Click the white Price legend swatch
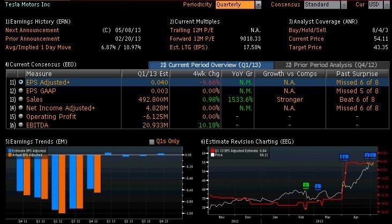The height and width of the screenshot is (224, 392). (213, 155)
